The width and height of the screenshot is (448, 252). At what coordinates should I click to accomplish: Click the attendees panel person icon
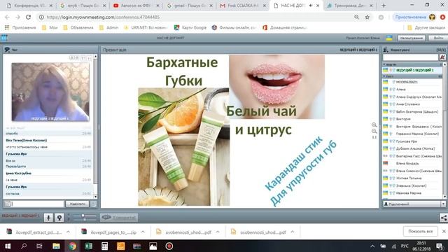(x=386, y=50)
